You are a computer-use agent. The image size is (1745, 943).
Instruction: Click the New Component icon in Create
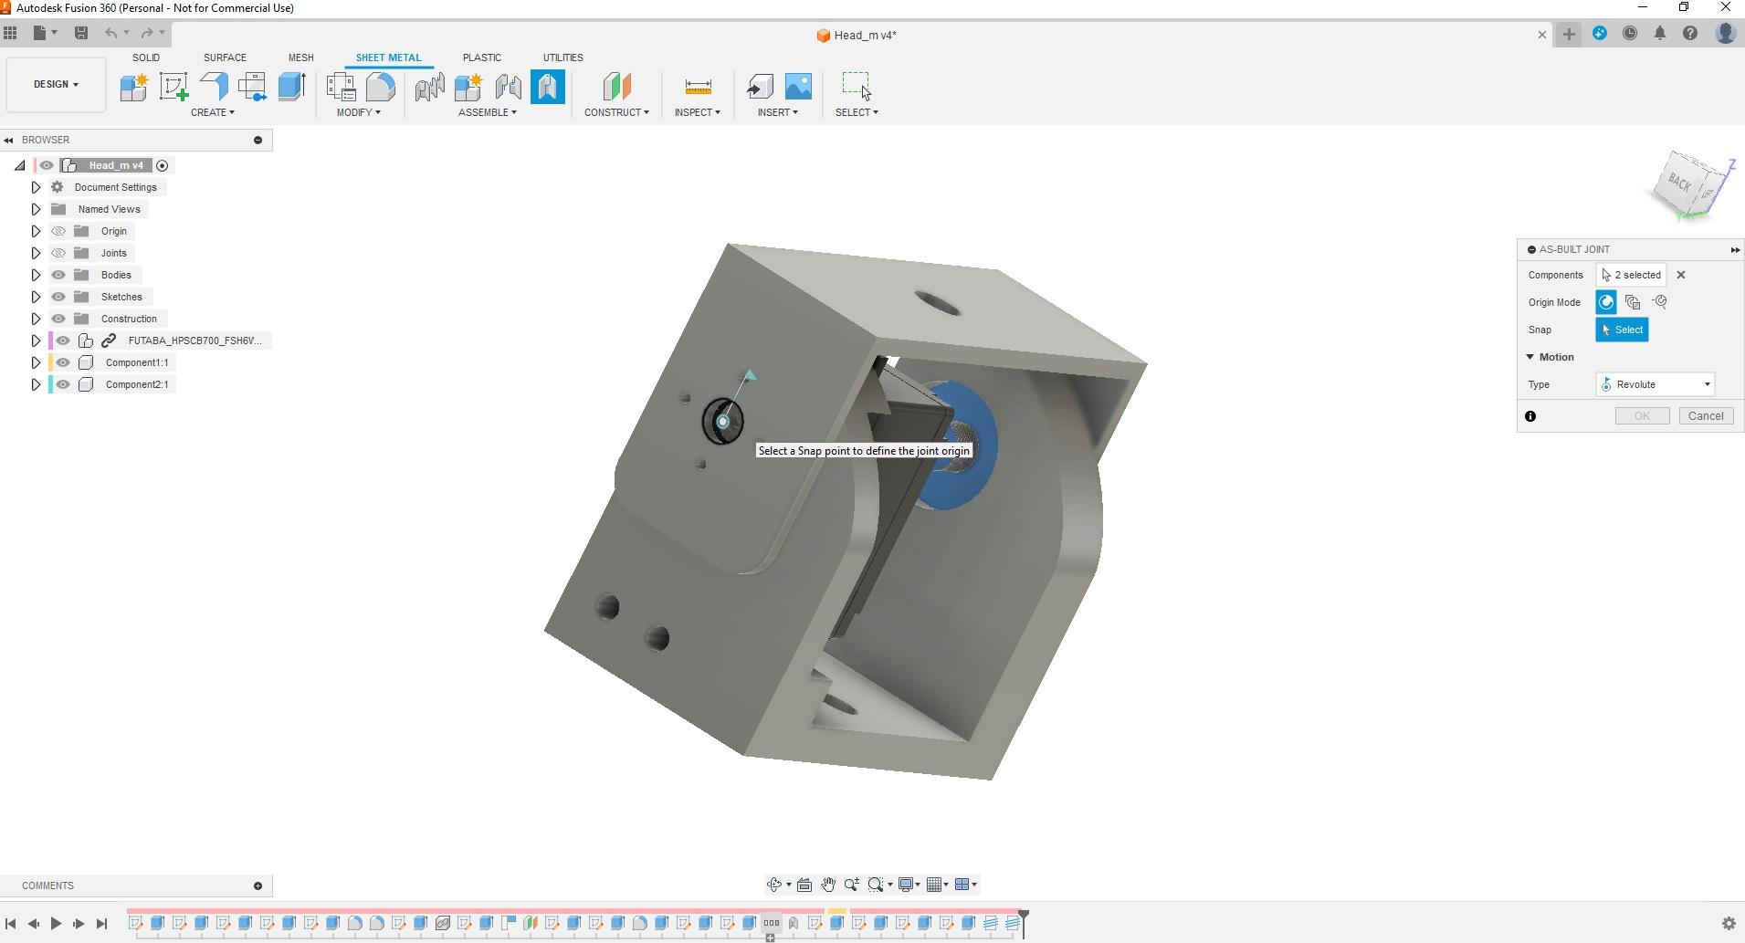(133, 87)
